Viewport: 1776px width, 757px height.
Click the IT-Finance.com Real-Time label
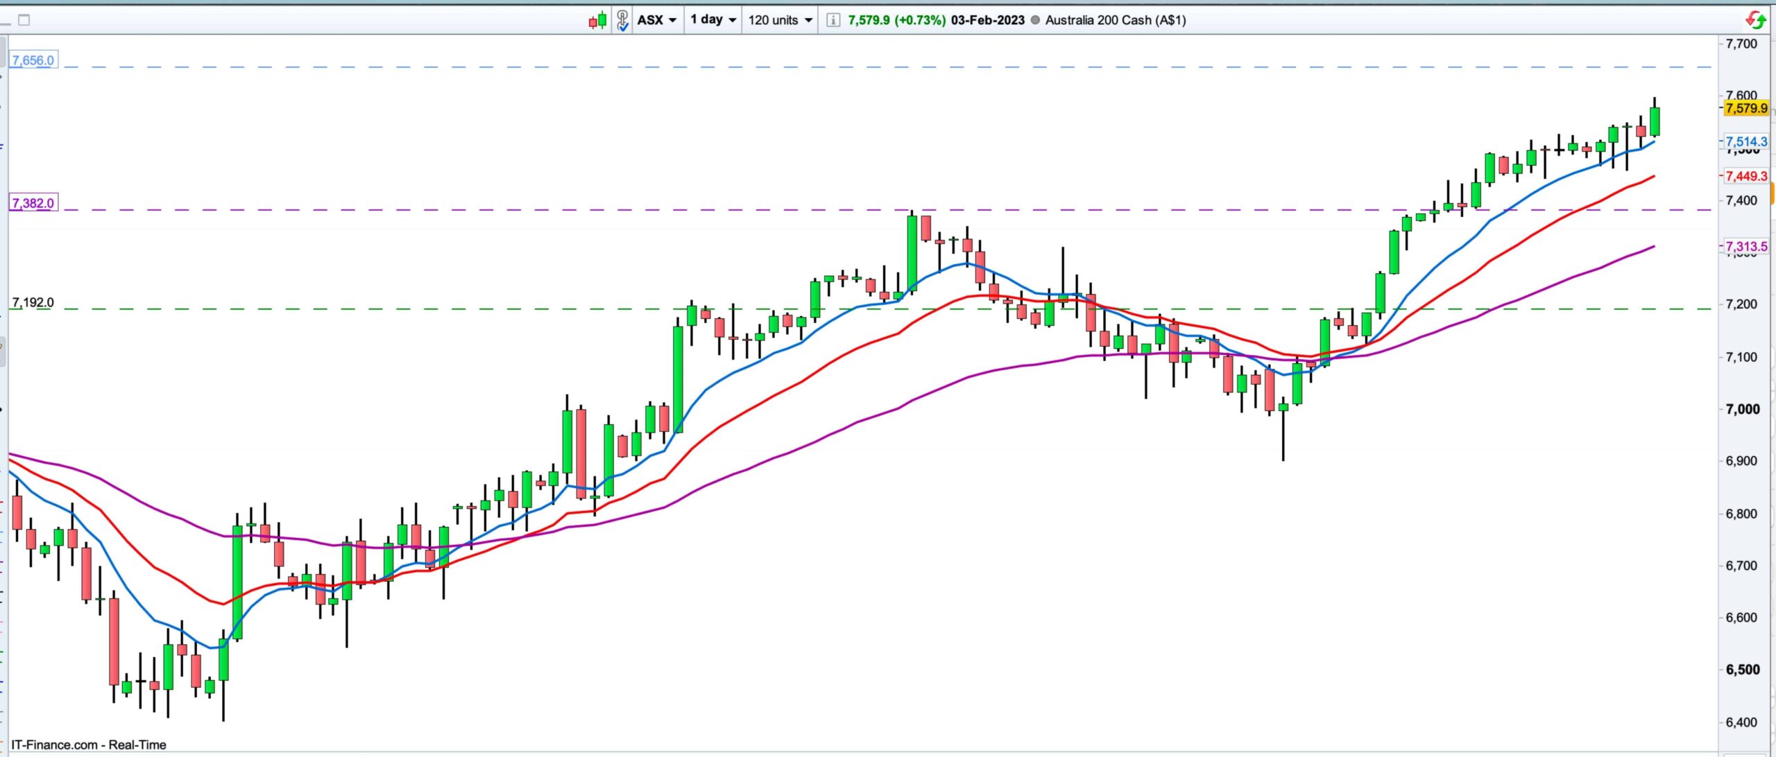89,745
